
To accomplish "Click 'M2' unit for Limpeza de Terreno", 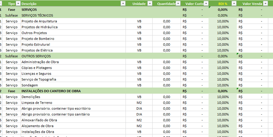I will click(x=139, y=103).
